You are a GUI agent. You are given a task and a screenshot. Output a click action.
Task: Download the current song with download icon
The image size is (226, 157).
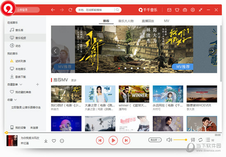[46, 141]
